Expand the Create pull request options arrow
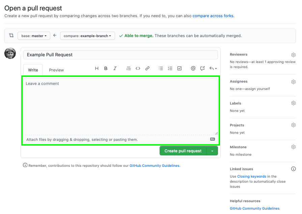The image size is (302, 214). click(212, 151)
